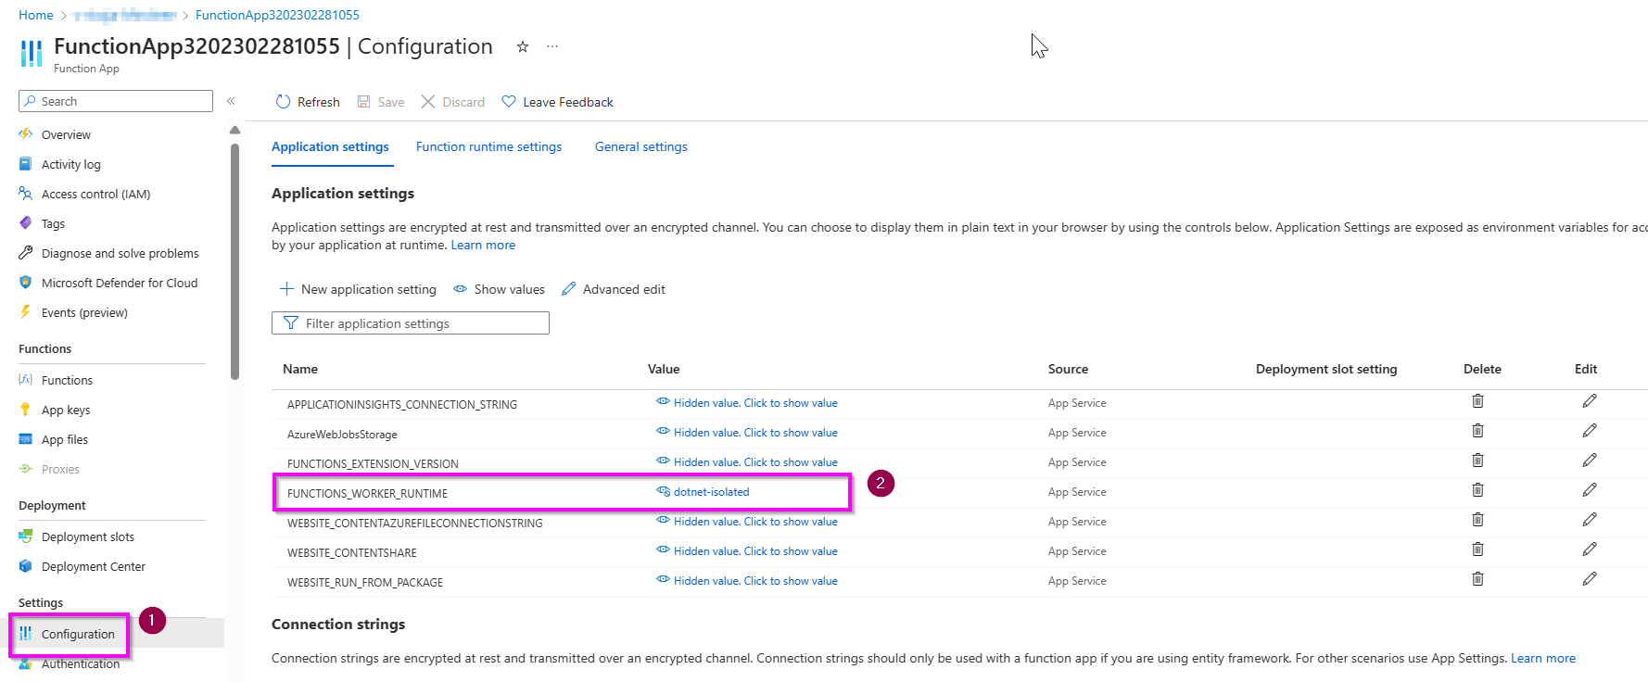Viewport: 1648px width, 682px height.
Task: Open Proxies in the sidebar
Action: (x=60, y=469)
